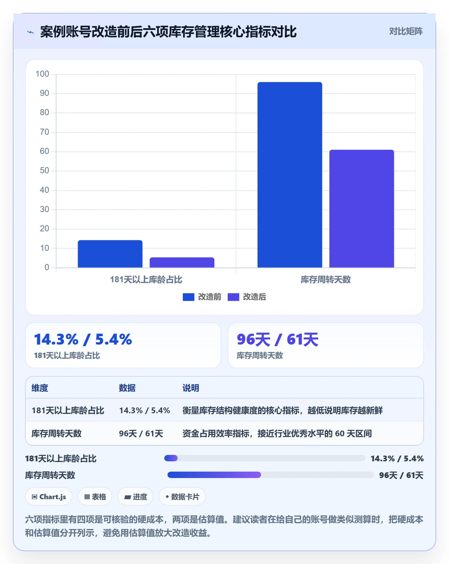Click the footnote paragraph starting with 六项指标

[x=224, y=526]
